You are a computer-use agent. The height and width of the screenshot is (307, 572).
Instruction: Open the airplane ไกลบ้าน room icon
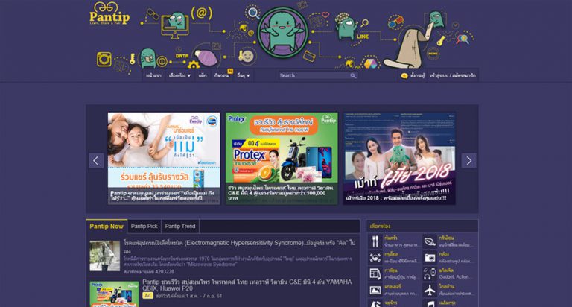point(430,290)
